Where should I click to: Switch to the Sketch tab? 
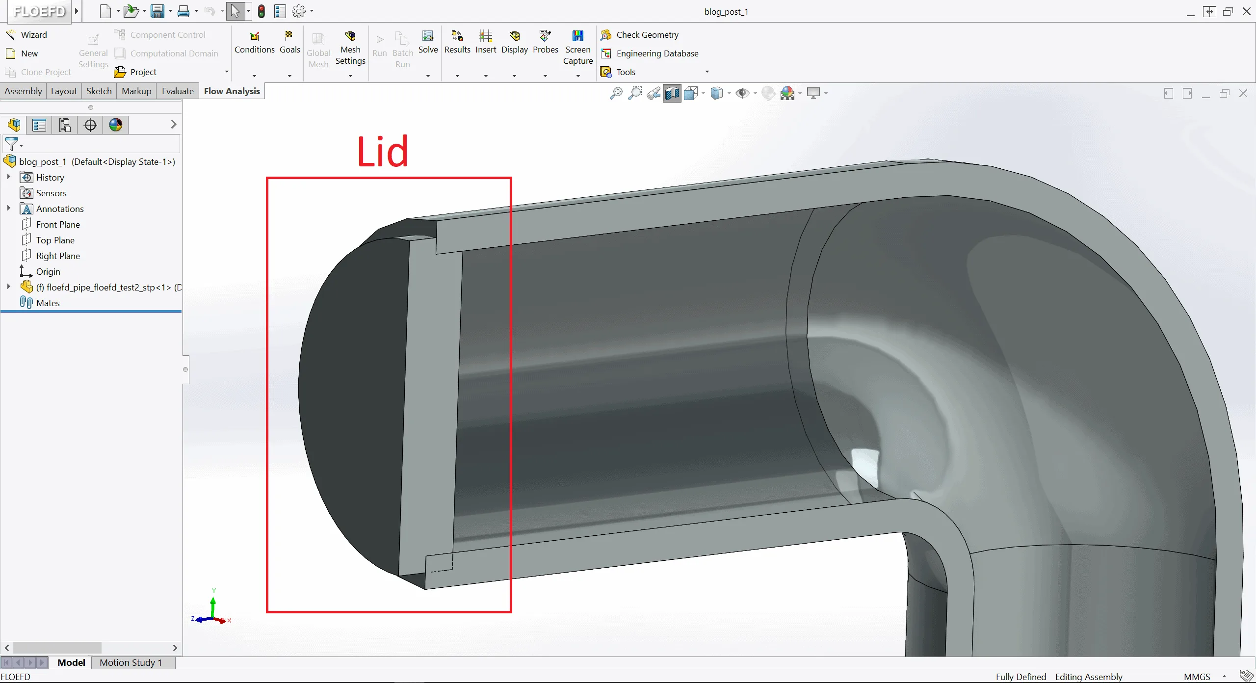[x=99, y=91]
